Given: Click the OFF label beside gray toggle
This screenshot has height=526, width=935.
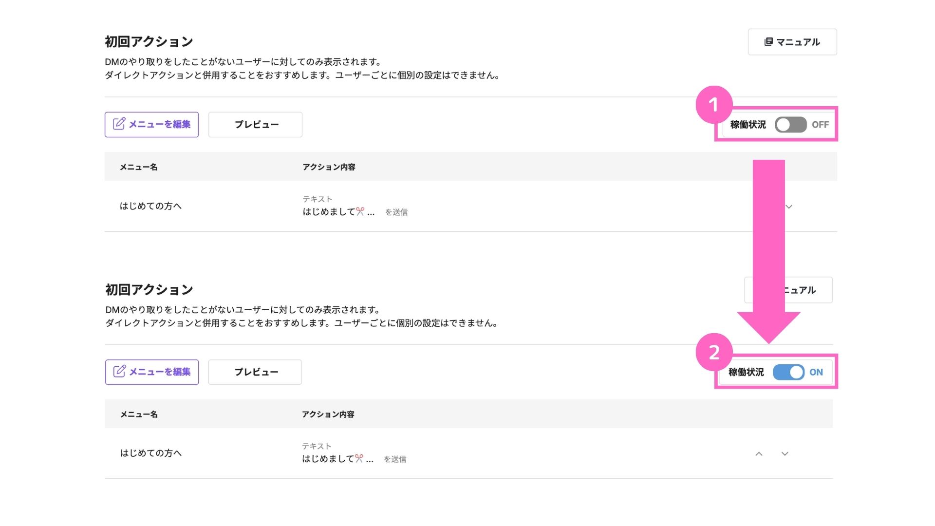Looking at the screenshot, I should coord(820,125).
